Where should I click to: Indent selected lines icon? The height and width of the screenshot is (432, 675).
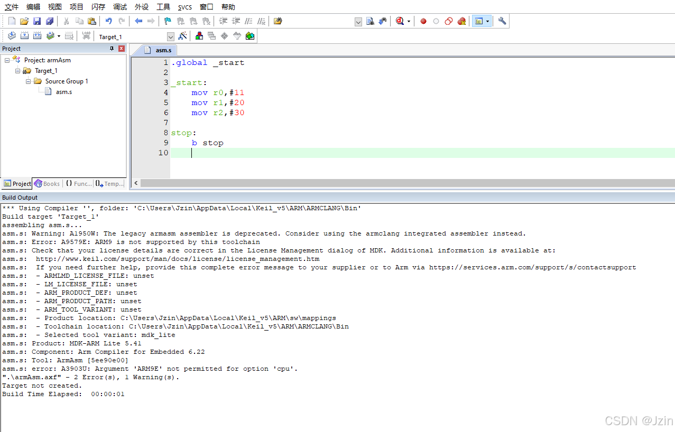click(223, 21)
